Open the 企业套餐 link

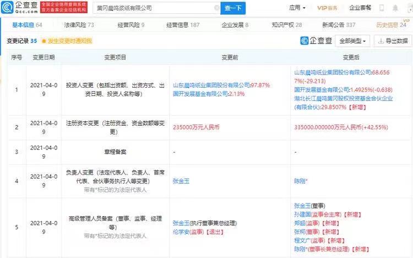tap(360, 8)
